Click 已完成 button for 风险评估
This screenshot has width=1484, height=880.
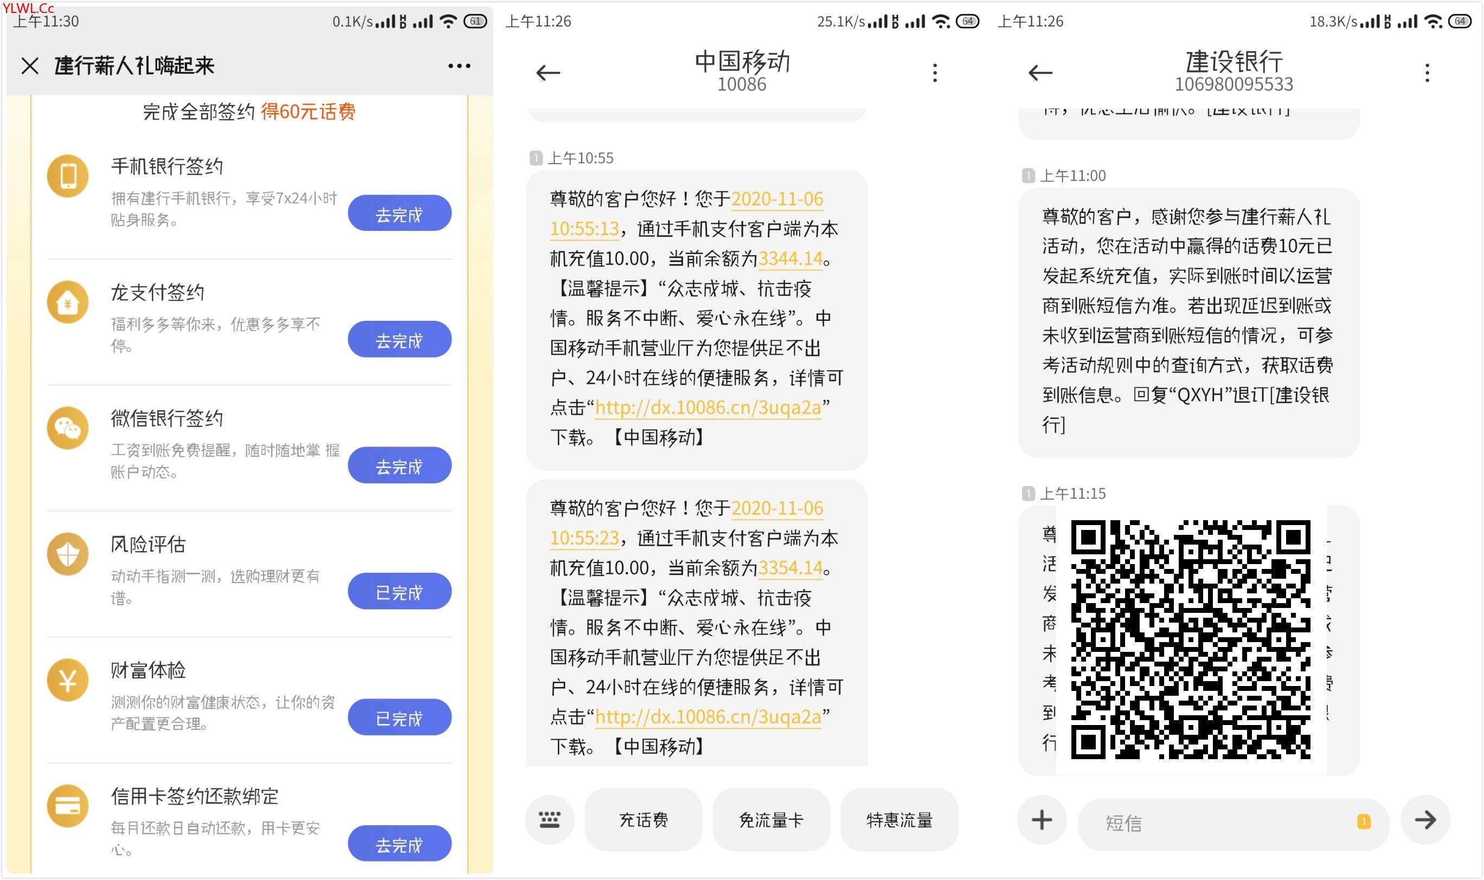400,592
